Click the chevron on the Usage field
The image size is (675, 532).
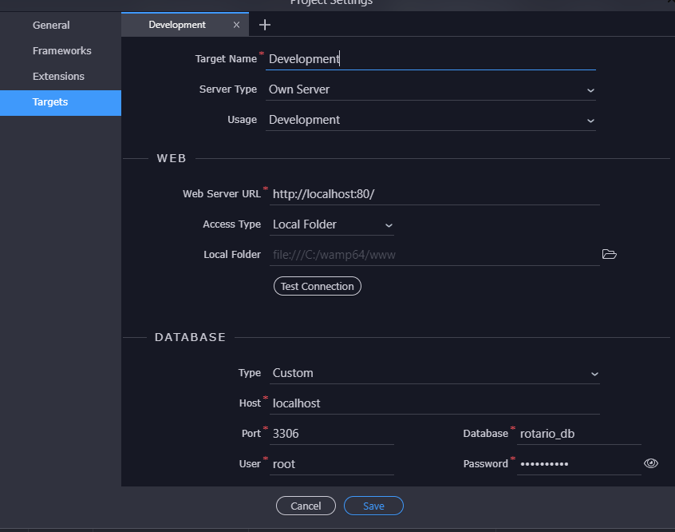pos(590,120)
